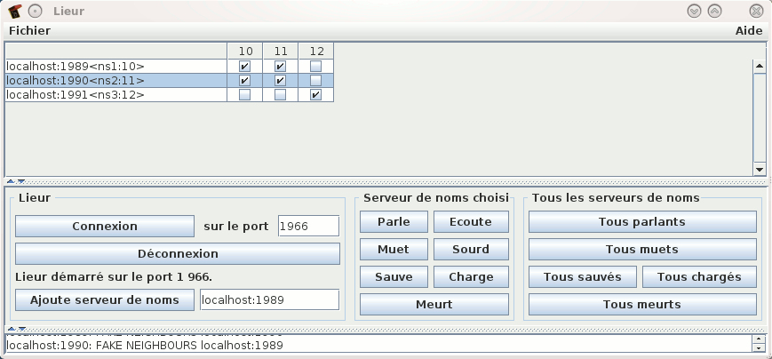Viewport: 772px width, 359px height.
Task: Expand upper split pane with down triangle
Action: [x=21, y=181]
